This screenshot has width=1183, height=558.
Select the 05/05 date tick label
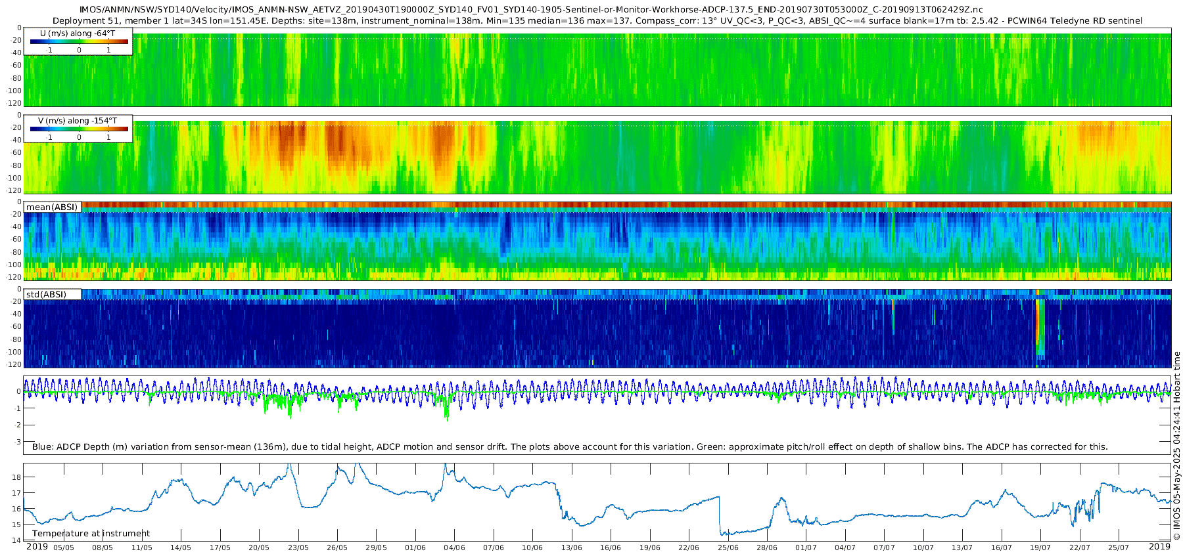click(x=64, y=547)
